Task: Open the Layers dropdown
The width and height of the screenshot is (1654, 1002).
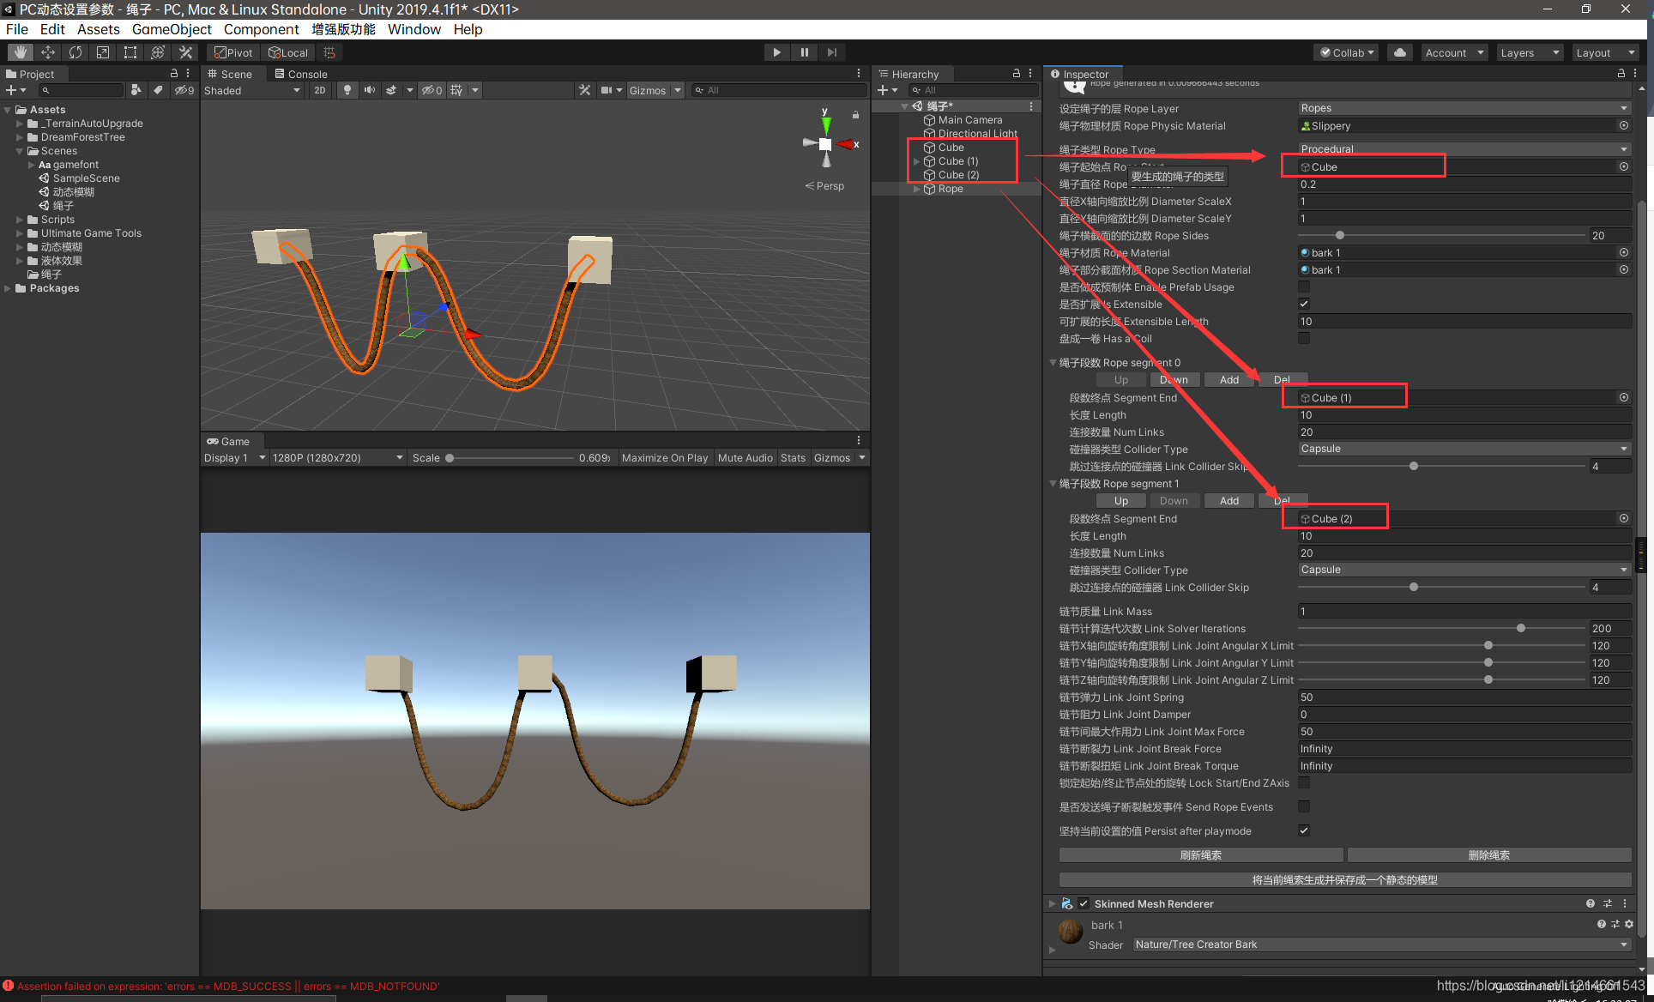Action: point(1529,52)
